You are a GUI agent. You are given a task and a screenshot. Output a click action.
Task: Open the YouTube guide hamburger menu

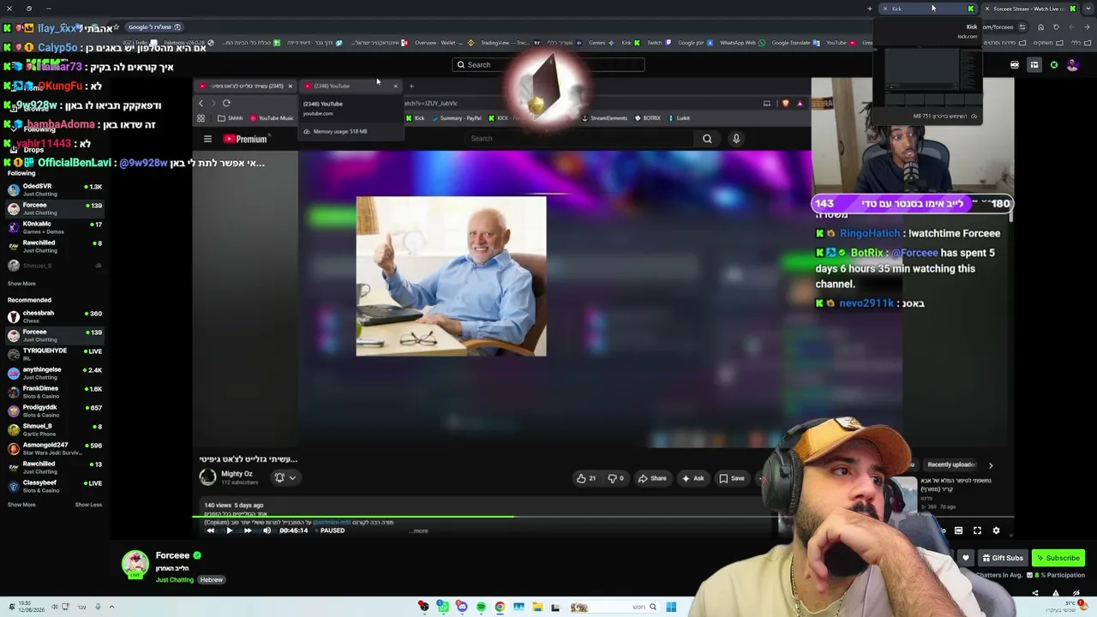[x=207, y=139]
